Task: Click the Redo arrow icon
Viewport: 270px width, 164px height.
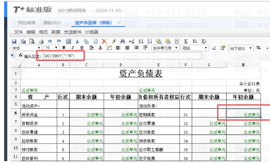Action: [59, 41]
